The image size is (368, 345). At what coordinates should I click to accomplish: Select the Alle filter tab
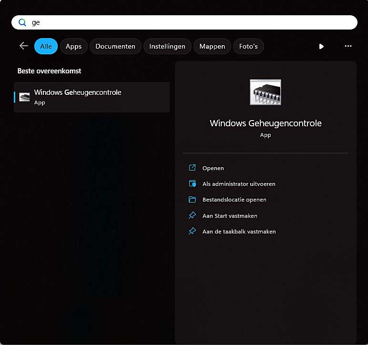(46, 46)
